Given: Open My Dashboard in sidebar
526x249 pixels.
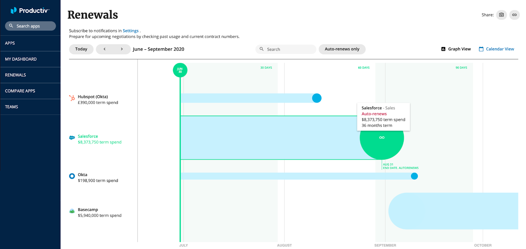Looking at the screenshot, I should pyautogui.click(x=21, y=59).
